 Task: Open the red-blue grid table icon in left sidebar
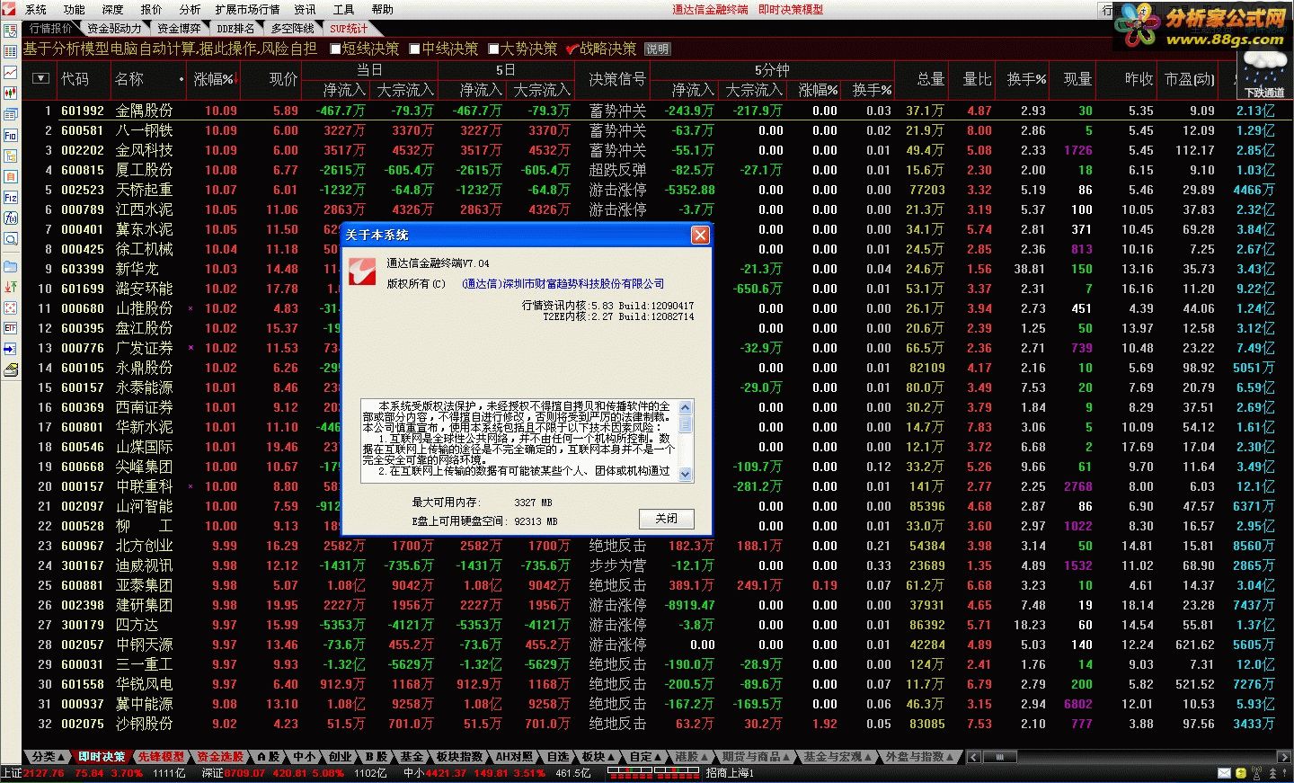click(11, 51)
